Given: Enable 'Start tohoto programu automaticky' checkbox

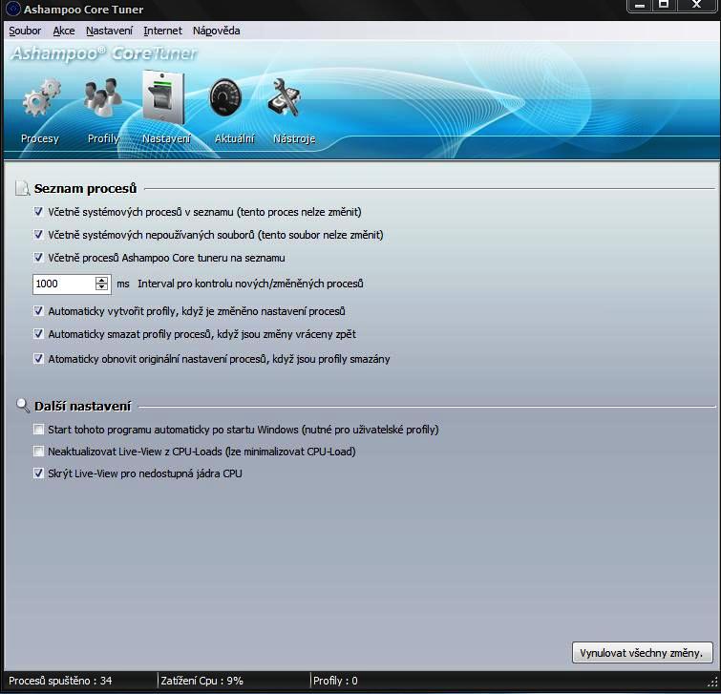Looking at the screenshot, I should click(x=38, y=430).
